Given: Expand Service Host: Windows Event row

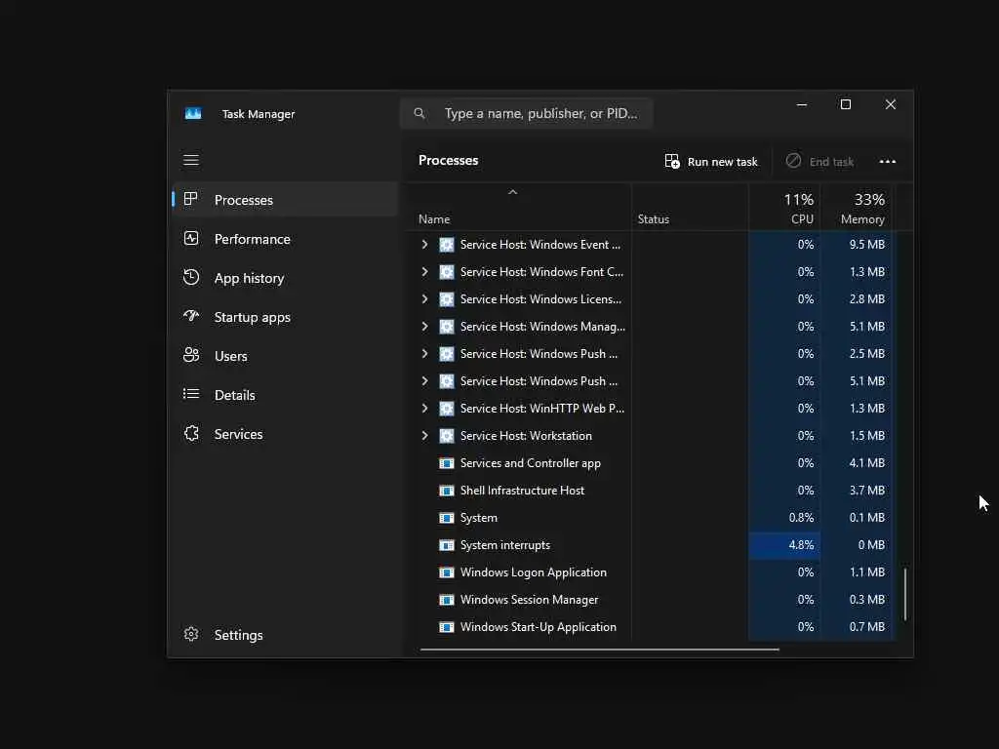Looking at the screenshot, I should coord(425,245).
